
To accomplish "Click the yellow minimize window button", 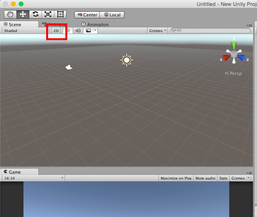I will tap(13, 4).
